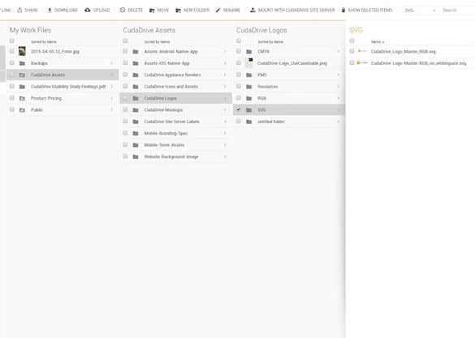
Task: Click the CudaDrive Mockups folder icon
Action: click(x=136, y=110)
